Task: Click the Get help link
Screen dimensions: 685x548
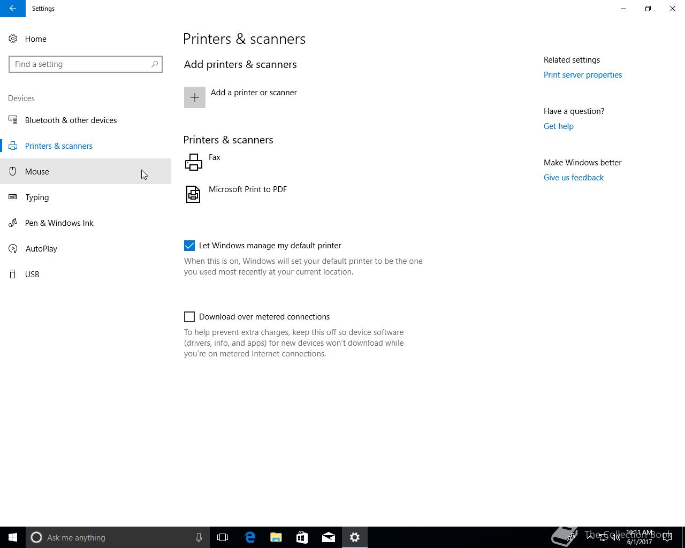Action: [x=559, y=126]
